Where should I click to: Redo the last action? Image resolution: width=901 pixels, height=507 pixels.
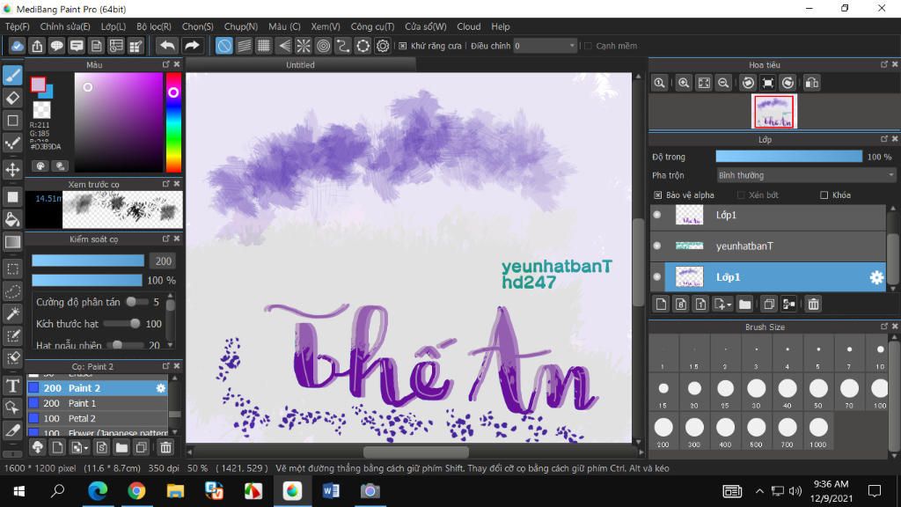(x=192, y=46)
